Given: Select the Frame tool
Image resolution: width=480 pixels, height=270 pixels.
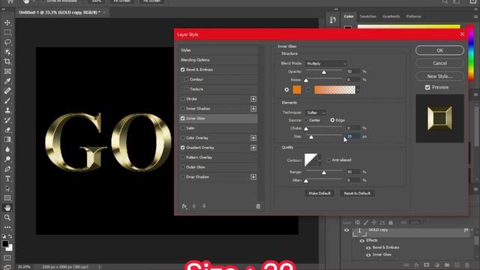Looking at the screenshot, I should pos(7,71).
